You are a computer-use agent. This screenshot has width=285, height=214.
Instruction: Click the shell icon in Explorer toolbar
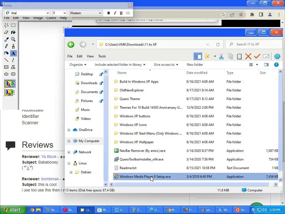pyautogui.click(x=277, y=56)
